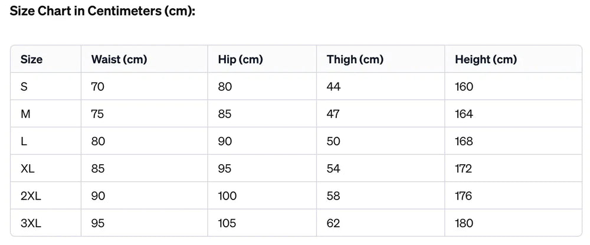Select the Height (cm) header cell
Screen dimensions: 590x245
486,60
